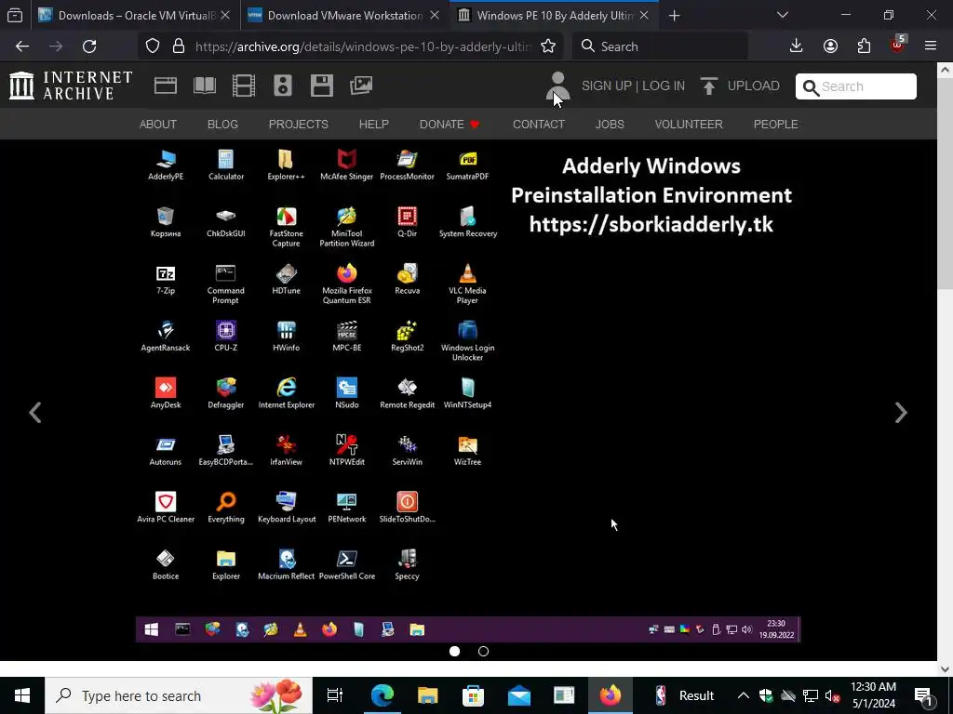Open Firefox account icon
The height and width of the screenshot is (714, 953).
tap(830, 46)
